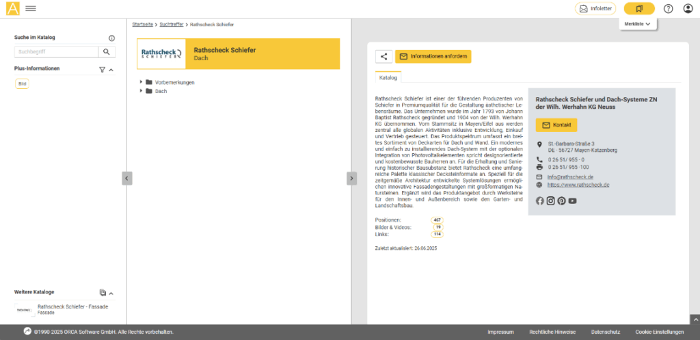Viewport: 700px width, 340px height.
Task: Click into the Suchbegriff search field
Action: pyautogui.click(x=56, y=51)
